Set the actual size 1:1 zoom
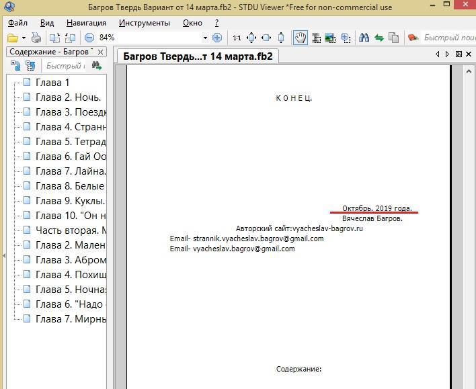476x389 pixels. point(237,38)
